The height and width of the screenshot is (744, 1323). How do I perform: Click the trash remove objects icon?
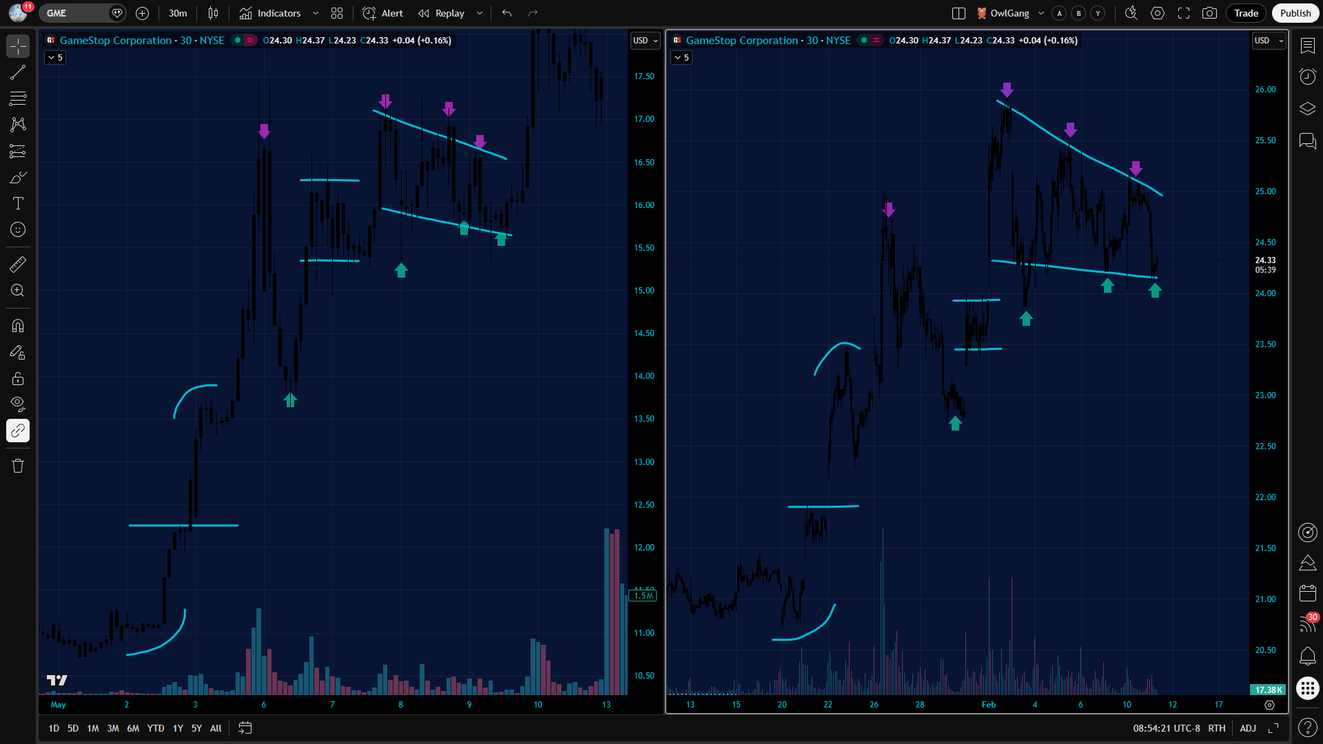(x=18, y=466)
